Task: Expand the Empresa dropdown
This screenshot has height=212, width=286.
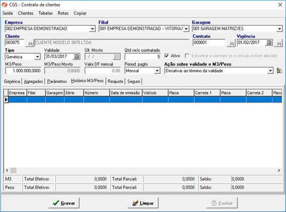Action: click(92, 29)
